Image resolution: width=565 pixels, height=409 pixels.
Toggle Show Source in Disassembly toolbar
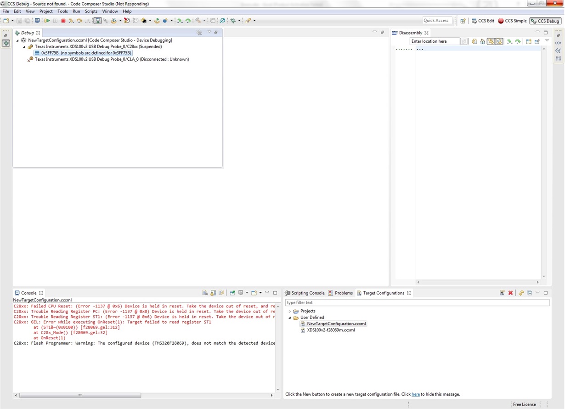tap(499, 41)
